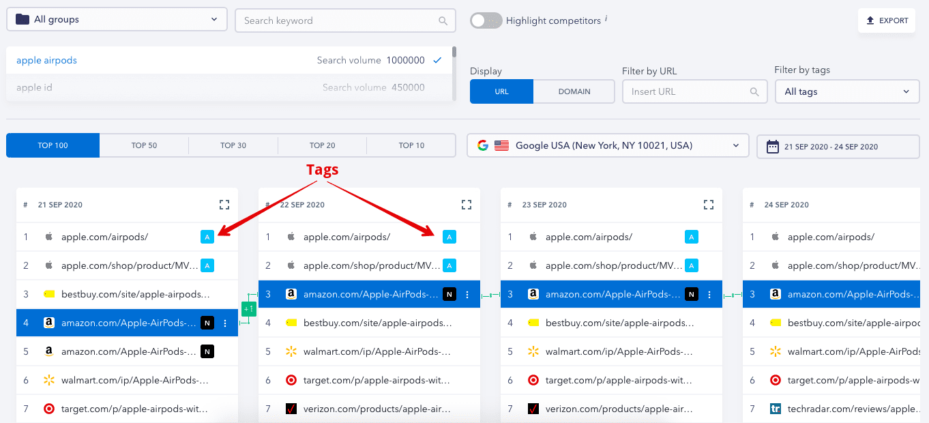Open the 21 SEP 2020 - 24 SEP 2020 date picker

coord(838,147)
